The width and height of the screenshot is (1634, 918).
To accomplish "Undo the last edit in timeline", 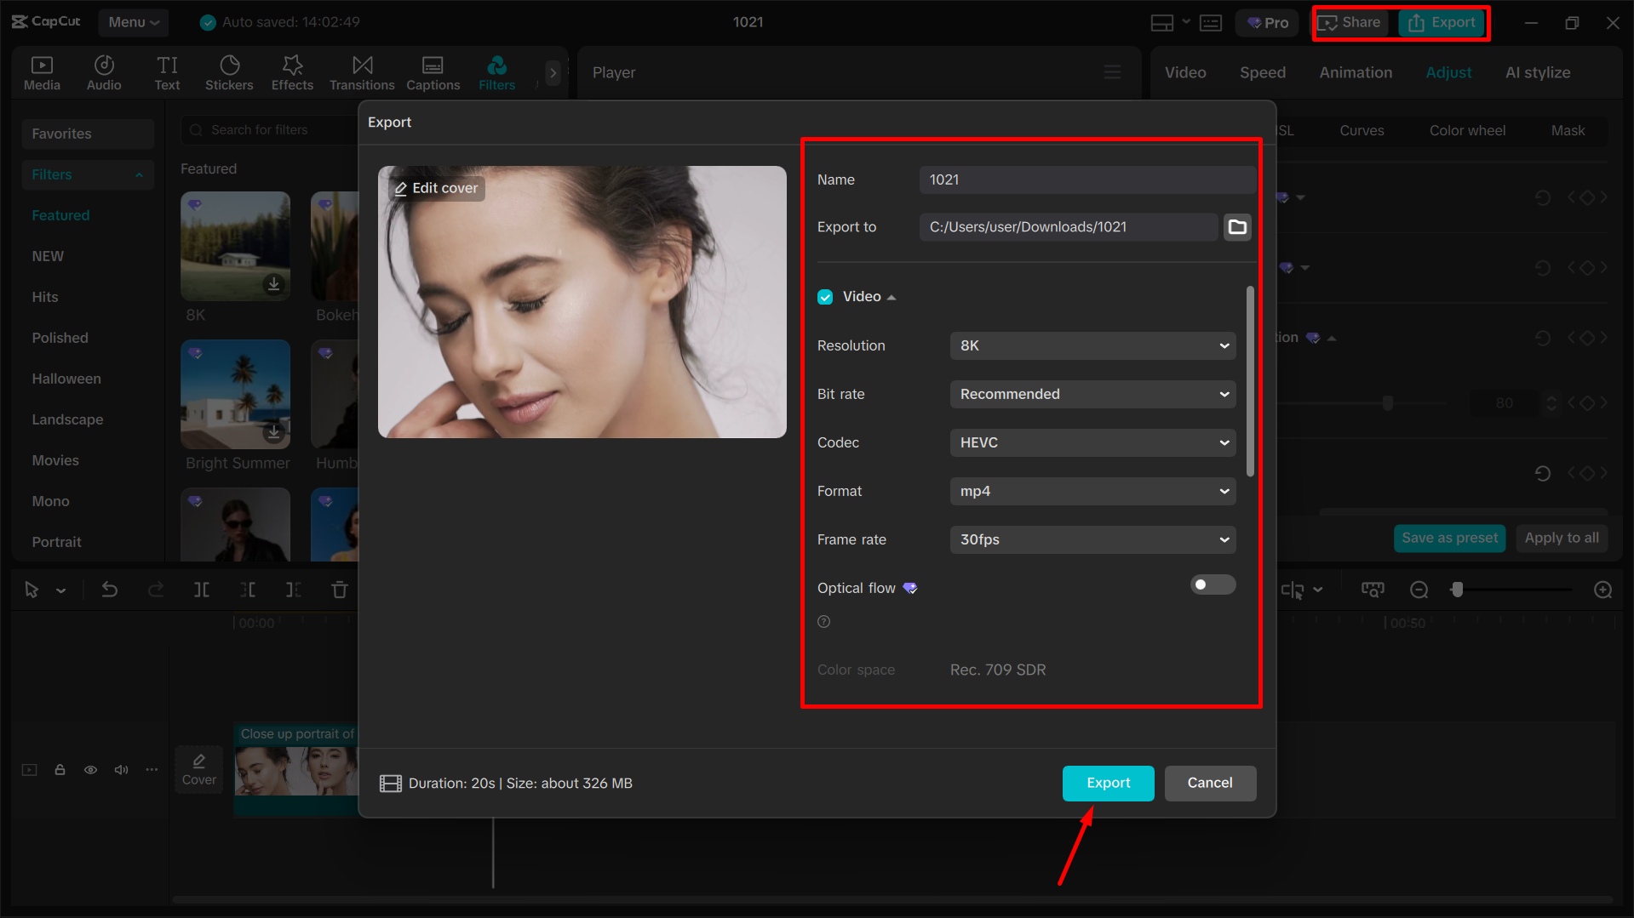I will pyautogui.click(x=110, y=589).
